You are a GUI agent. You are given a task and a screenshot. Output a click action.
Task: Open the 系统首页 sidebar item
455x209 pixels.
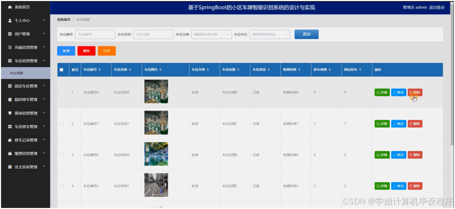(x=25, y=7)
